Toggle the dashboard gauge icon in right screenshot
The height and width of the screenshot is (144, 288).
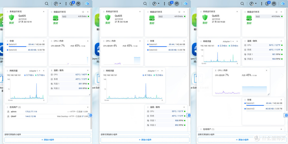(x=274, y=4)
